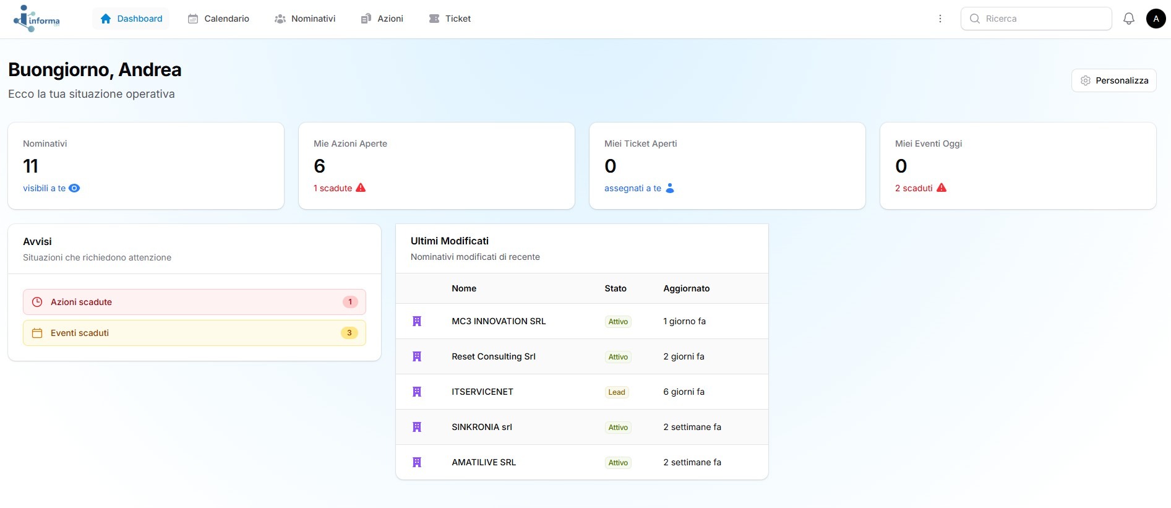Click warning triangle next to 1 scadute
Screen dimensions: 1171x508
361,188
